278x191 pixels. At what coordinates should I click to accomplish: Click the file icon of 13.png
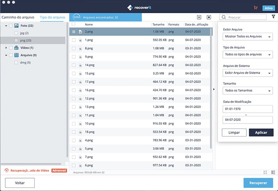80,107
